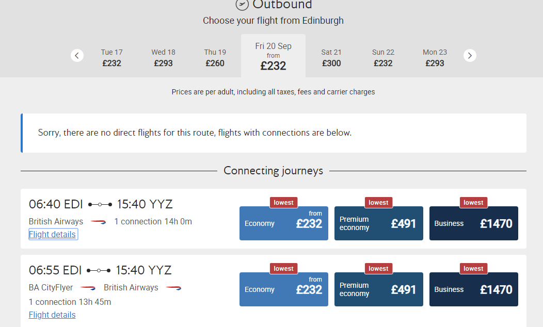
Task: Click British Airways logo on 06:40 flight
Action: [x=98, y=222]
